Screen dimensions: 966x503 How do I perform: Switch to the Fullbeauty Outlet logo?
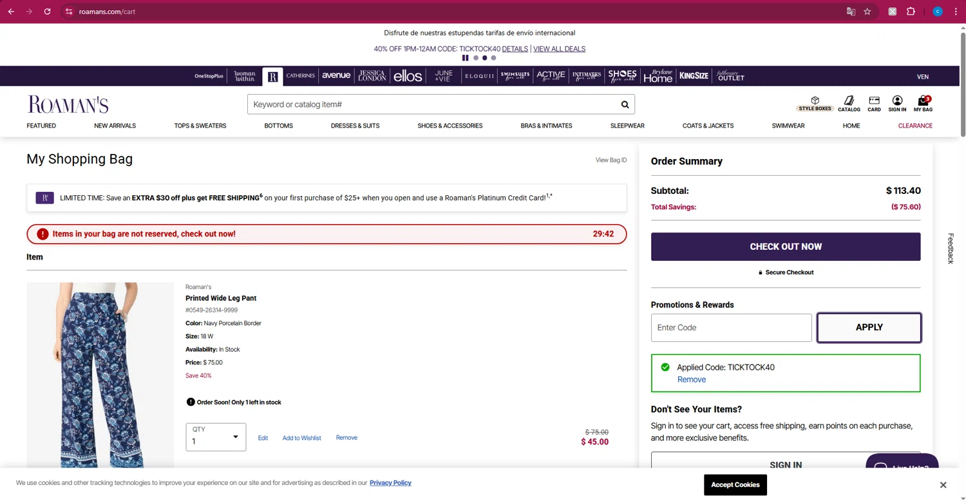730,76
